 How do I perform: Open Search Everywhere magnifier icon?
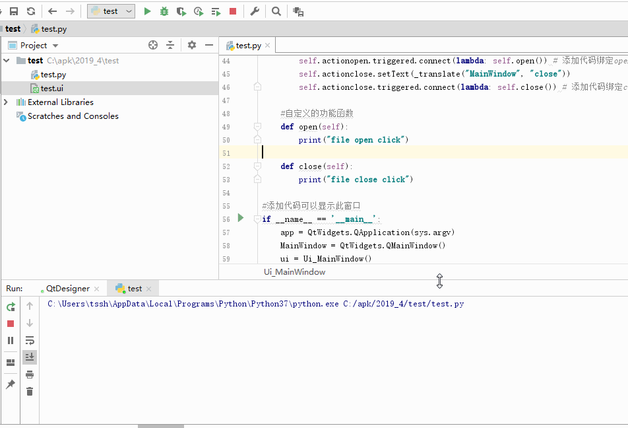[276, 11]
